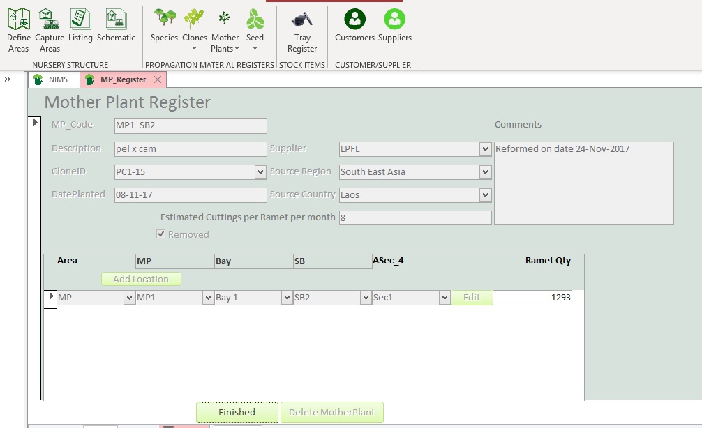Expand the Supplier dropdown showing LPFL
Screen dimensions: 702x428
(485, 149)
